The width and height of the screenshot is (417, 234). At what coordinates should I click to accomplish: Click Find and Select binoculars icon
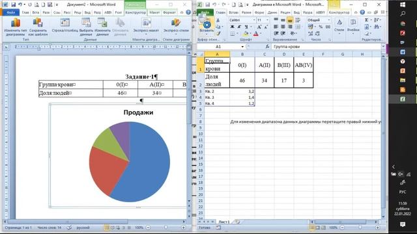[377, 27]
